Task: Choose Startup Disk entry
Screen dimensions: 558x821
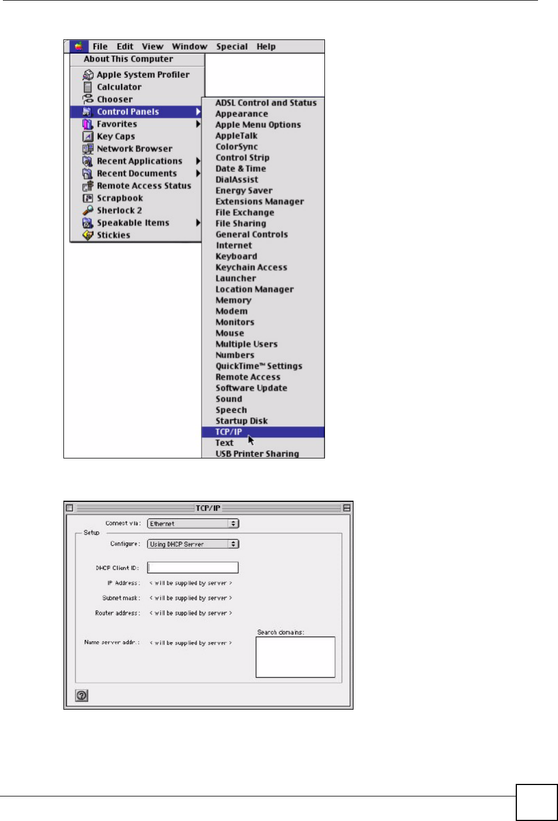Action: click(241, 421)
